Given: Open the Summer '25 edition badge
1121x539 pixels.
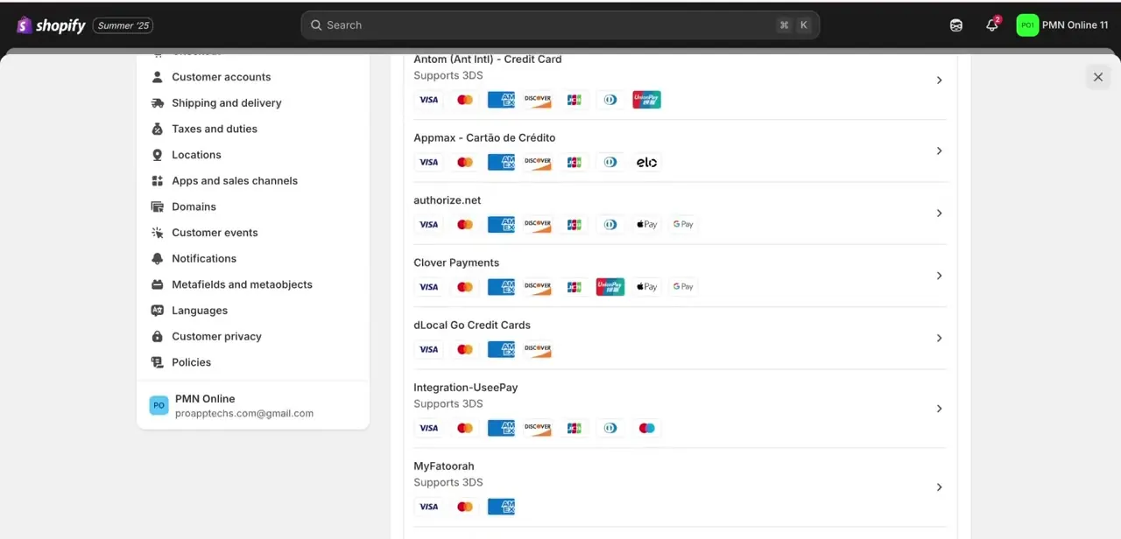Looking at the screenshot, I should 123,25.
